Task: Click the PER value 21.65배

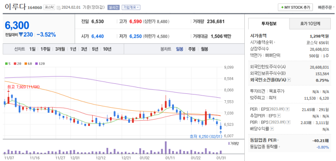Action: (x=308, y=109)
